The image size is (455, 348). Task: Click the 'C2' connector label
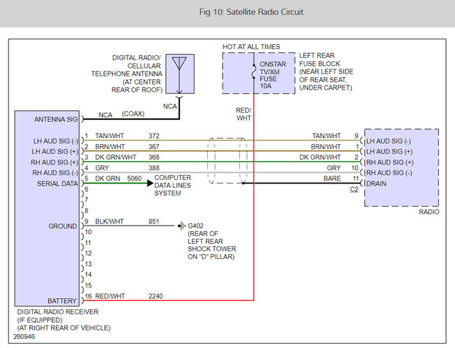(x=354, y=190)
